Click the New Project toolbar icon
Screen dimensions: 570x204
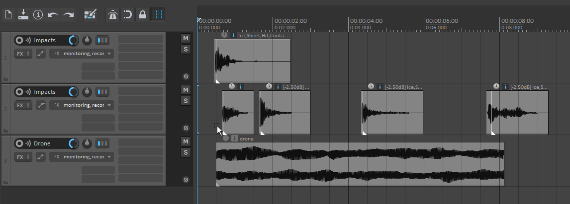coord(8,14)
